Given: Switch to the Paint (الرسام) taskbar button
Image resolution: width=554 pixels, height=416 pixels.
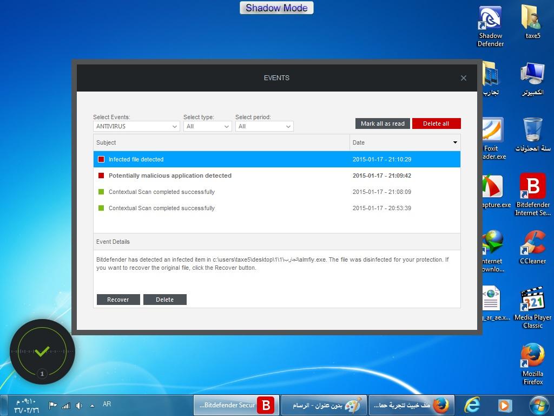Looking at the screenshot, I should click(324, 405).
